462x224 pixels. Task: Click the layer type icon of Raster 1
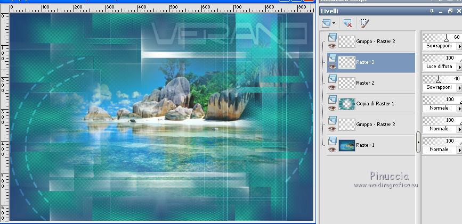coord(333,140)
